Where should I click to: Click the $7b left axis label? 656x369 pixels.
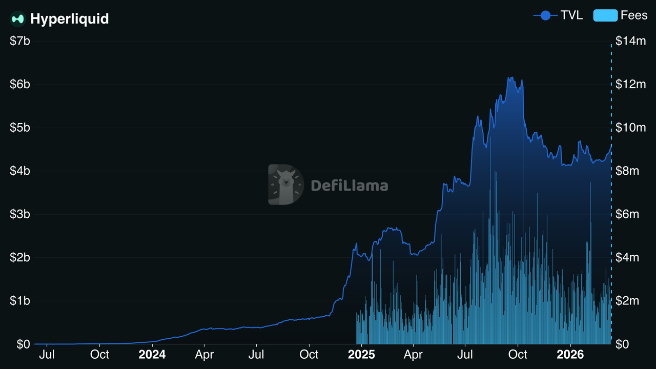coord(20,41)
